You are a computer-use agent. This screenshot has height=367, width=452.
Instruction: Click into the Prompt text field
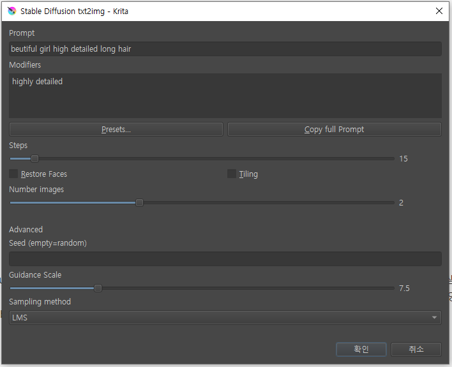[225, 49]
